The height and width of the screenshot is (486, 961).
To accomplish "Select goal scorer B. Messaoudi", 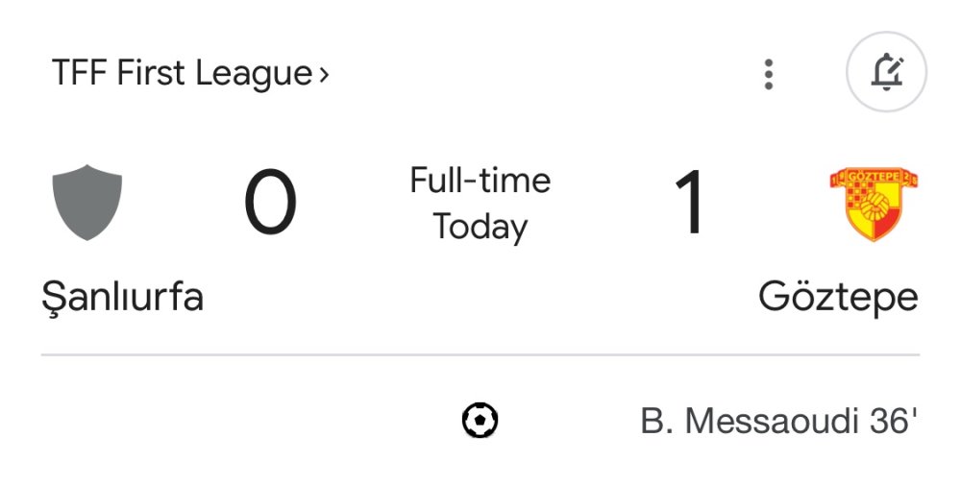I will coord(750,421).
